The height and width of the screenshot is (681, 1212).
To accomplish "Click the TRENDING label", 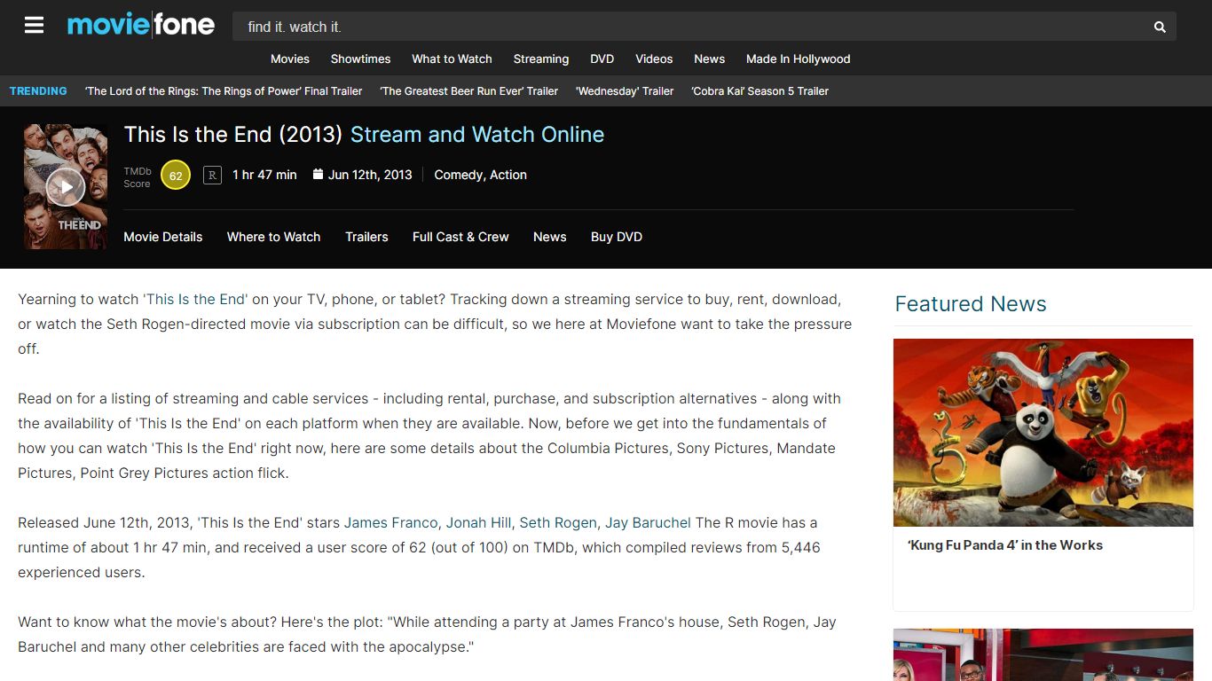I will pyautogui.click(x=38, y=90).
